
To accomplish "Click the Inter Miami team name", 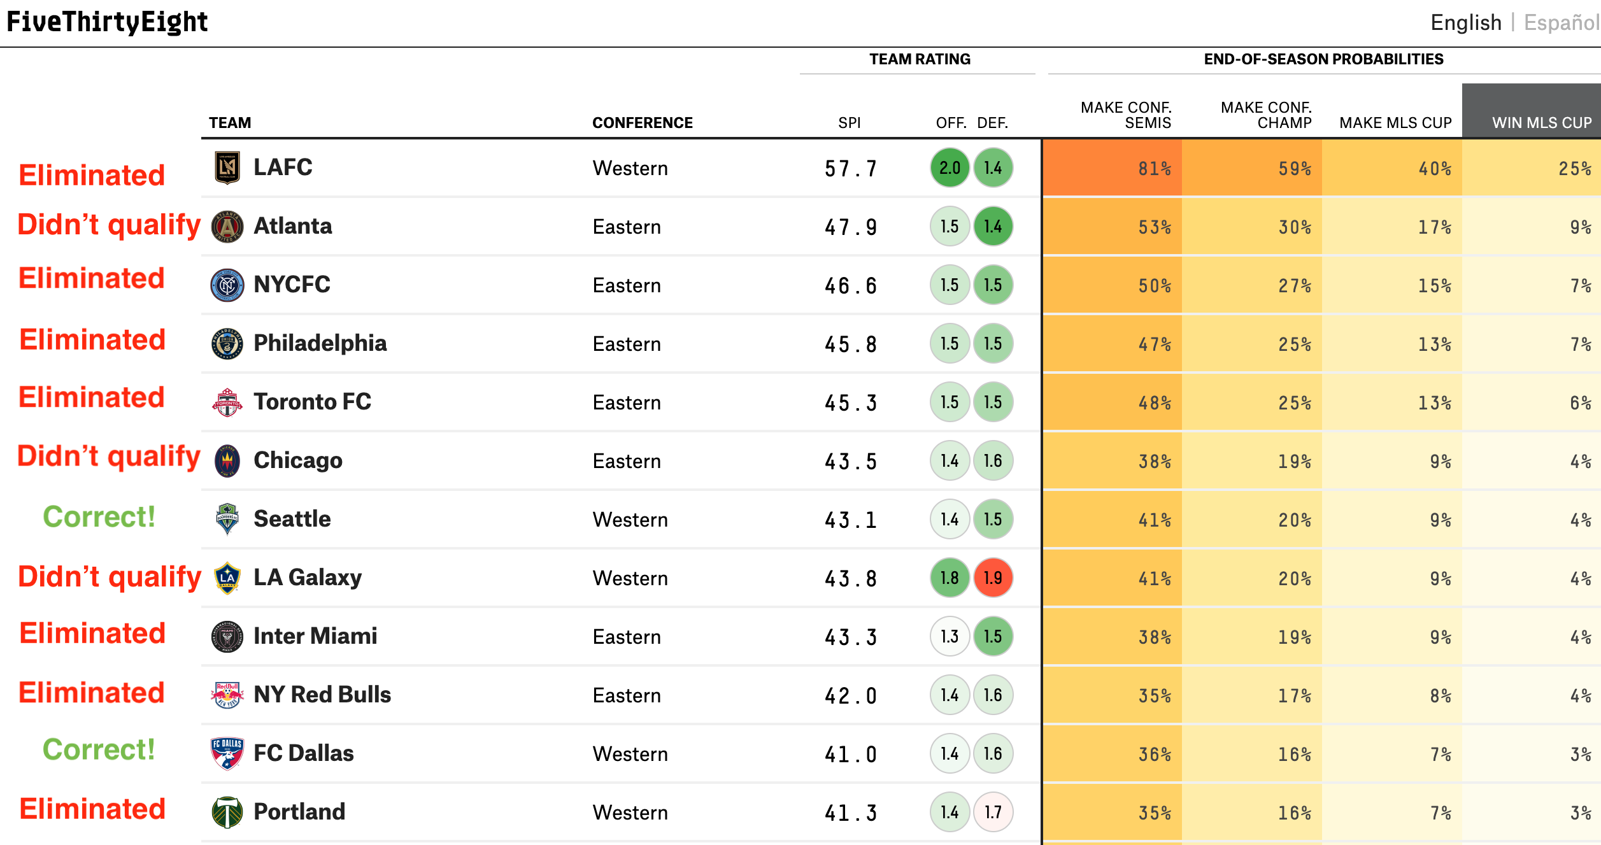I will coord(315,636).
